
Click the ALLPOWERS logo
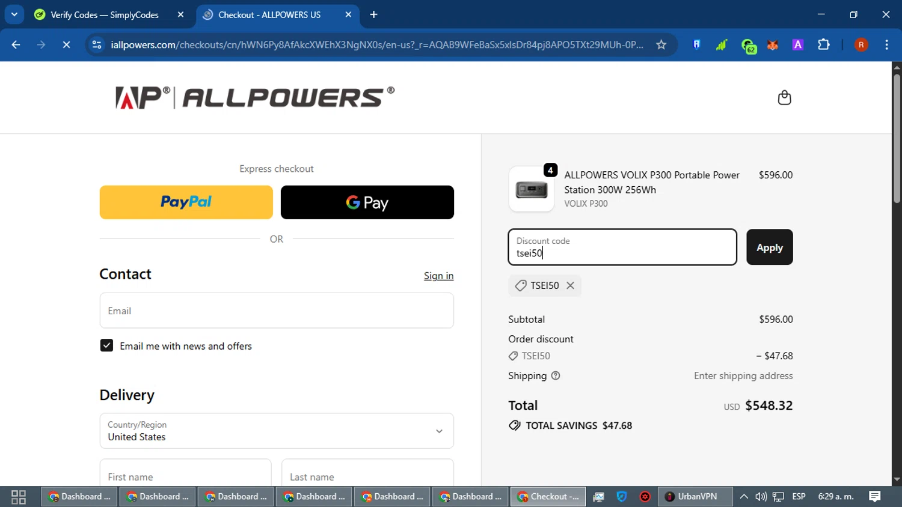coord(255,97)
